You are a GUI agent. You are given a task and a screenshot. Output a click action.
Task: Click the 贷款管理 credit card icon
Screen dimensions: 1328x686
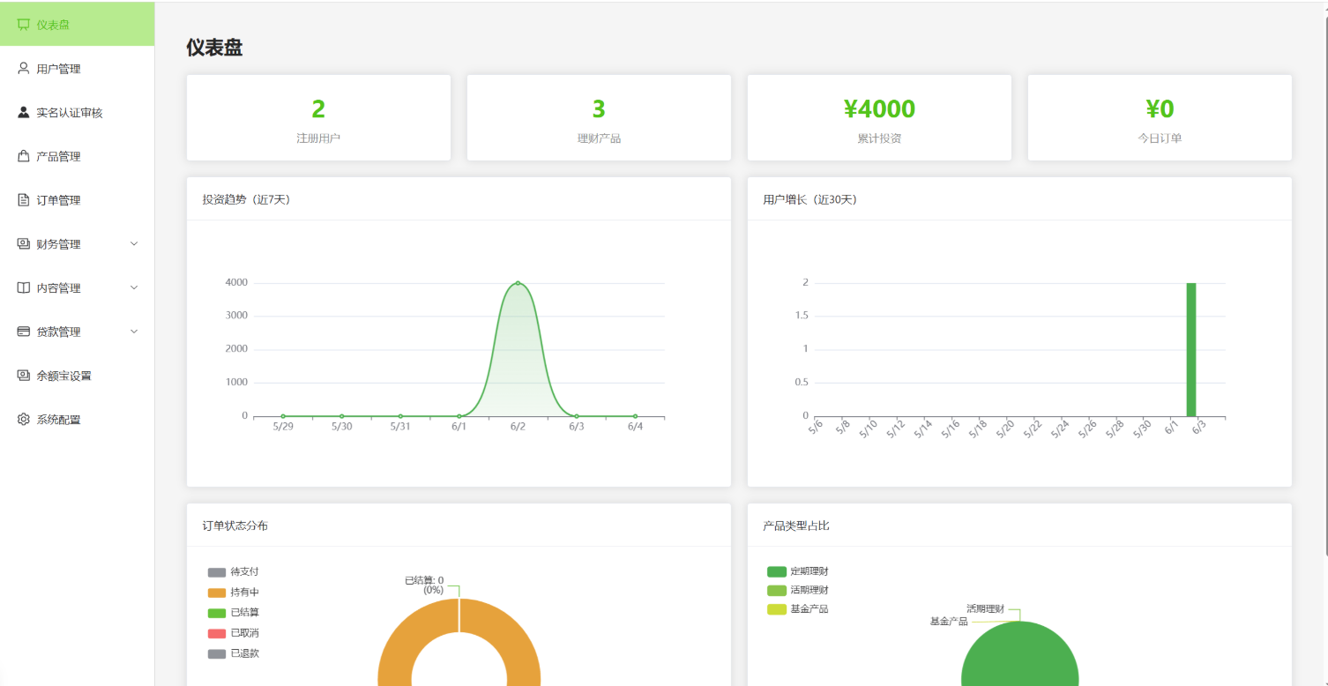pos(24,332)
